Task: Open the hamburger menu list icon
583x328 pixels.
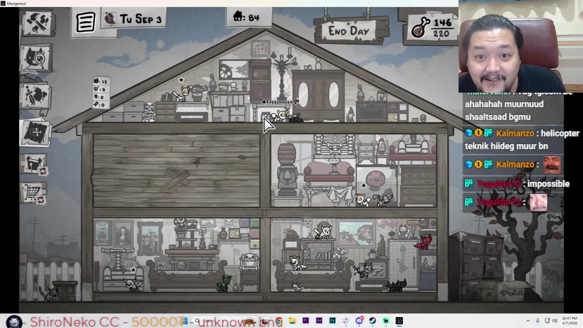Action: click(85, 21)
